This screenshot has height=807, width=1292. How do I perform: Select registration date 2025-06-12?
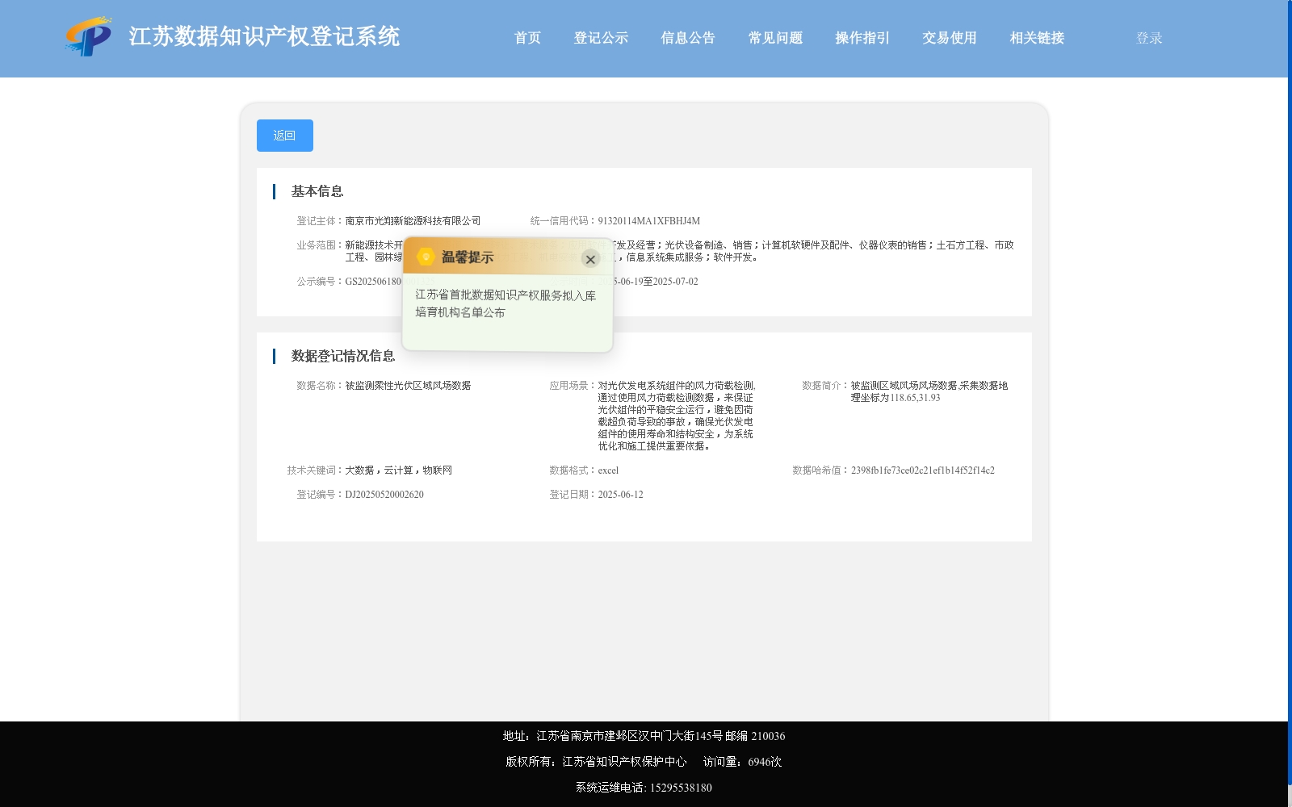click(620, 495)
